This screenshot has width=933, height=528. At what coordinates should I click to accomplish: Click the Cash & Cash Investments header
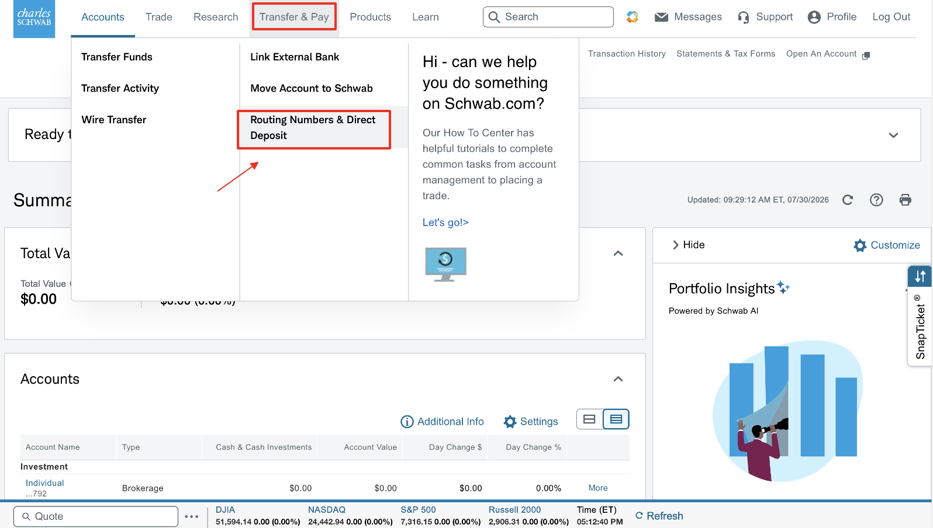tap(264, 447)
